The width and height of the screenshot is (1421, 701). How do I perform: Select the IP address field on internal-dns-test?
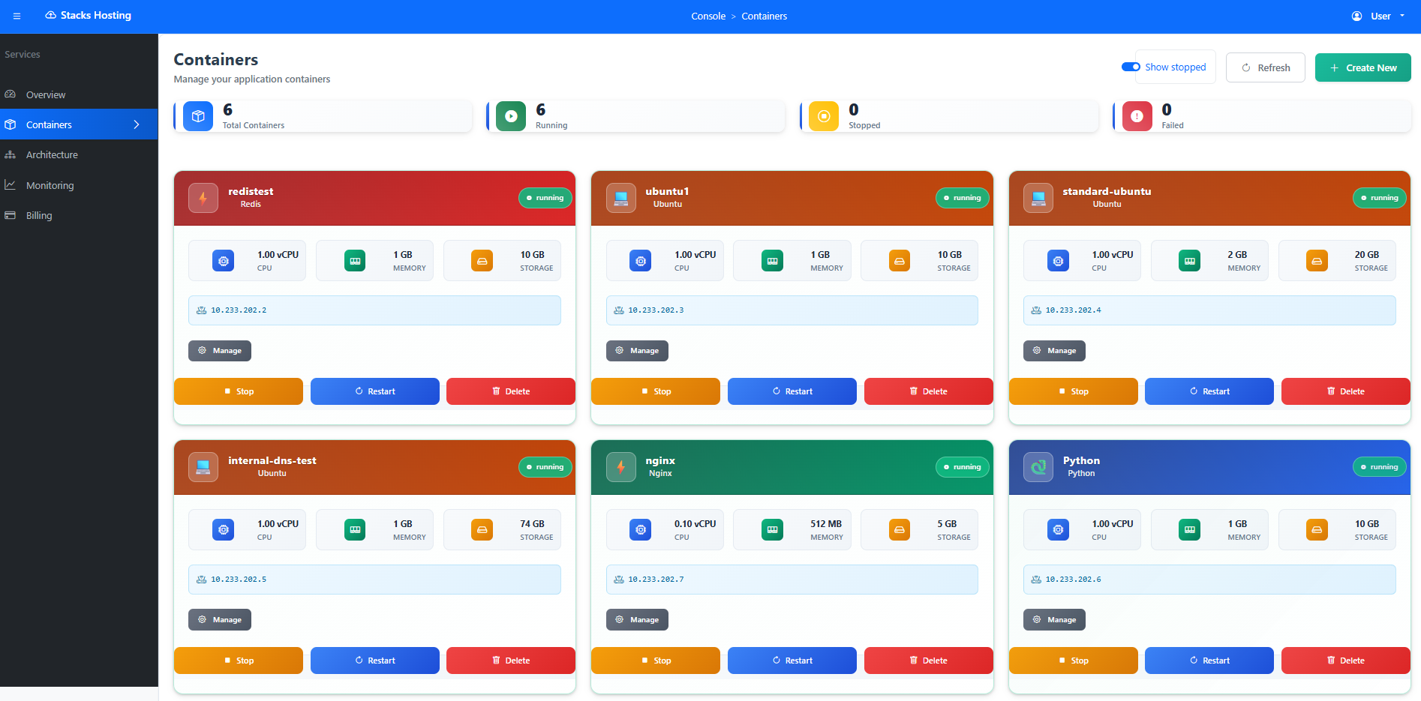click(374, 579)
